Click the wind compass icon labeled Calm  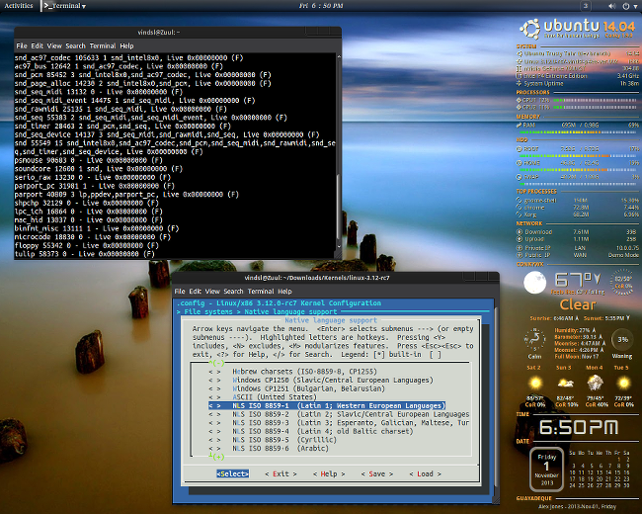[x=534, y=339]
